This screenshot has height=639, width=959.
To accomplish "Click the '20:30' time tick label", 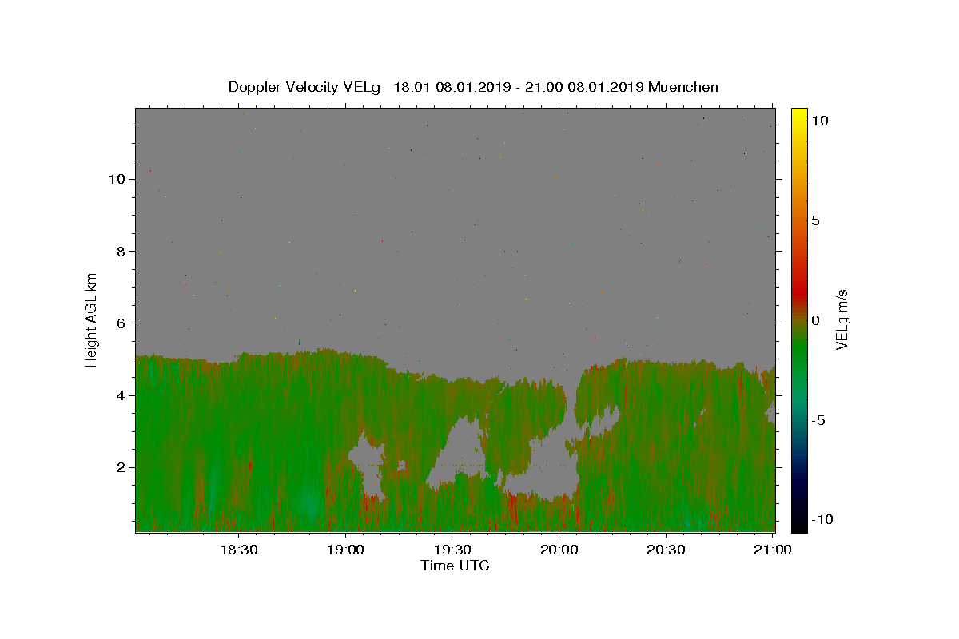I will tap(665, 550).
